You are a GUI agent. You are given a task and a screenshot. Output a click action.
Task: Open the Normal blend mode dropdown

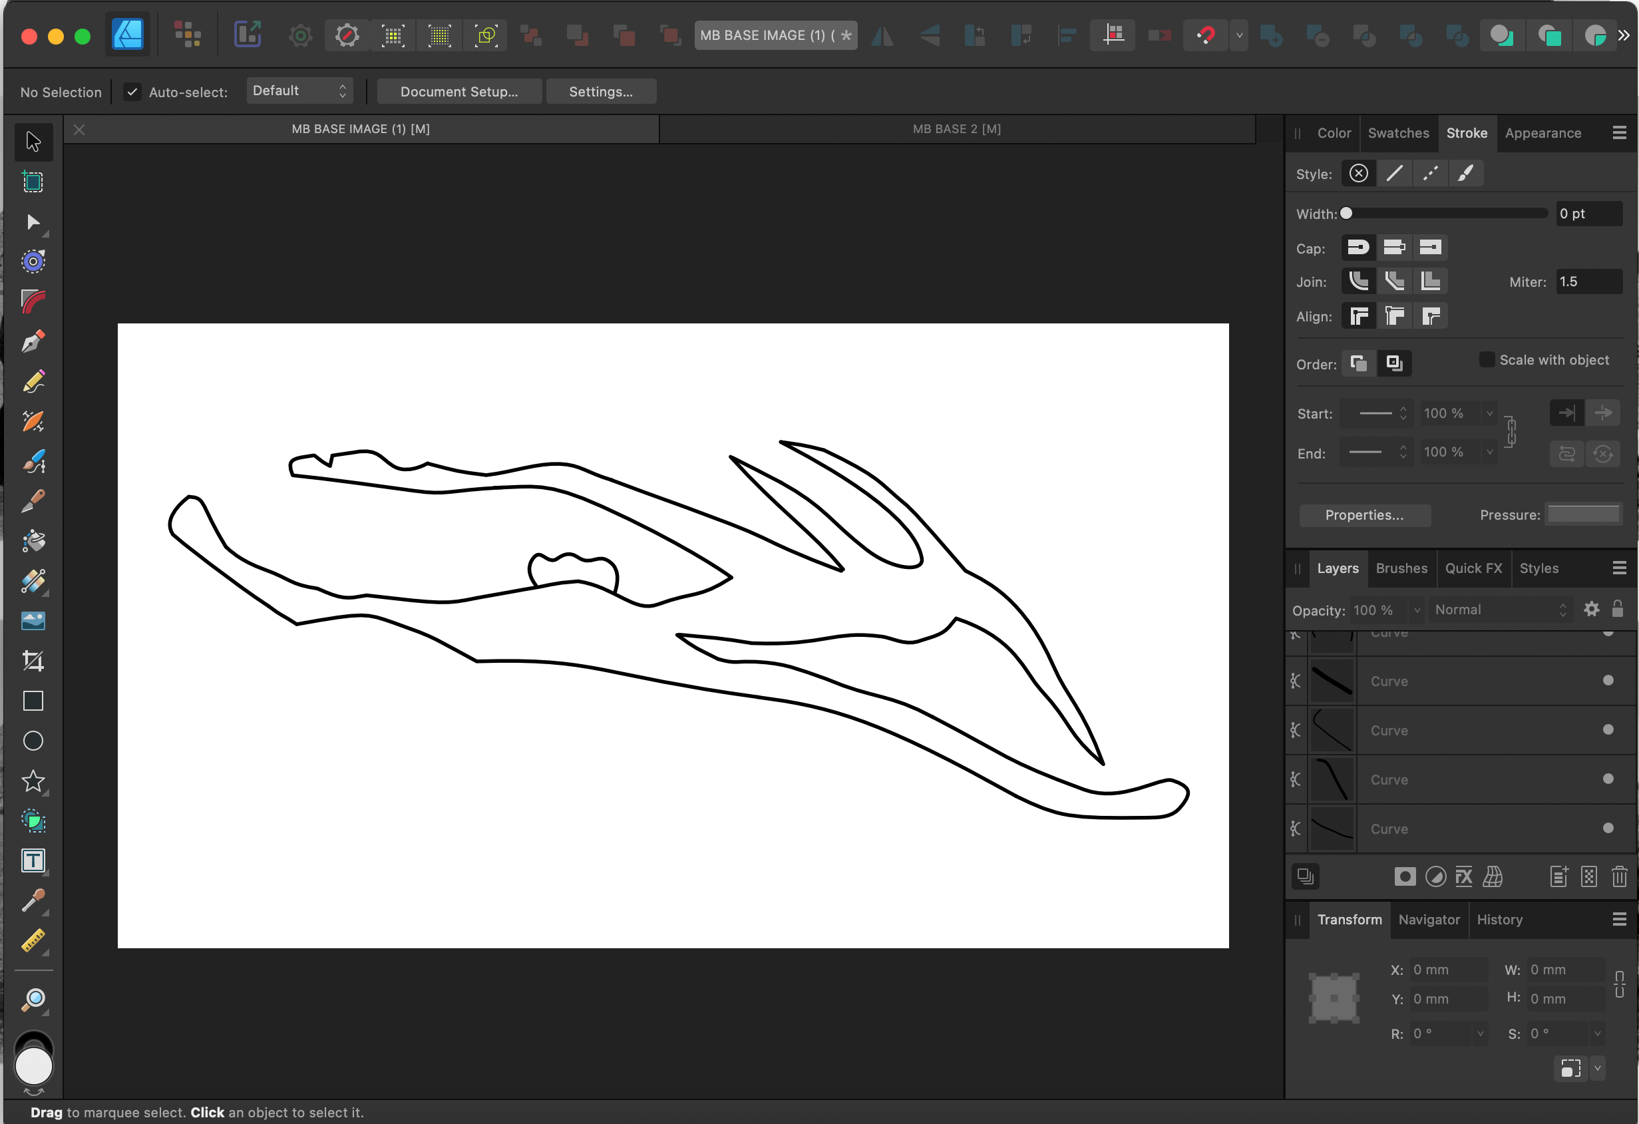[1499, 610]
